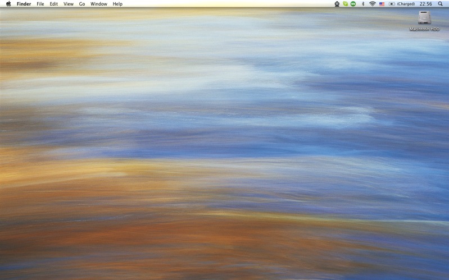
Task: Click the green checkmark status icon
Action: point(346,4)
